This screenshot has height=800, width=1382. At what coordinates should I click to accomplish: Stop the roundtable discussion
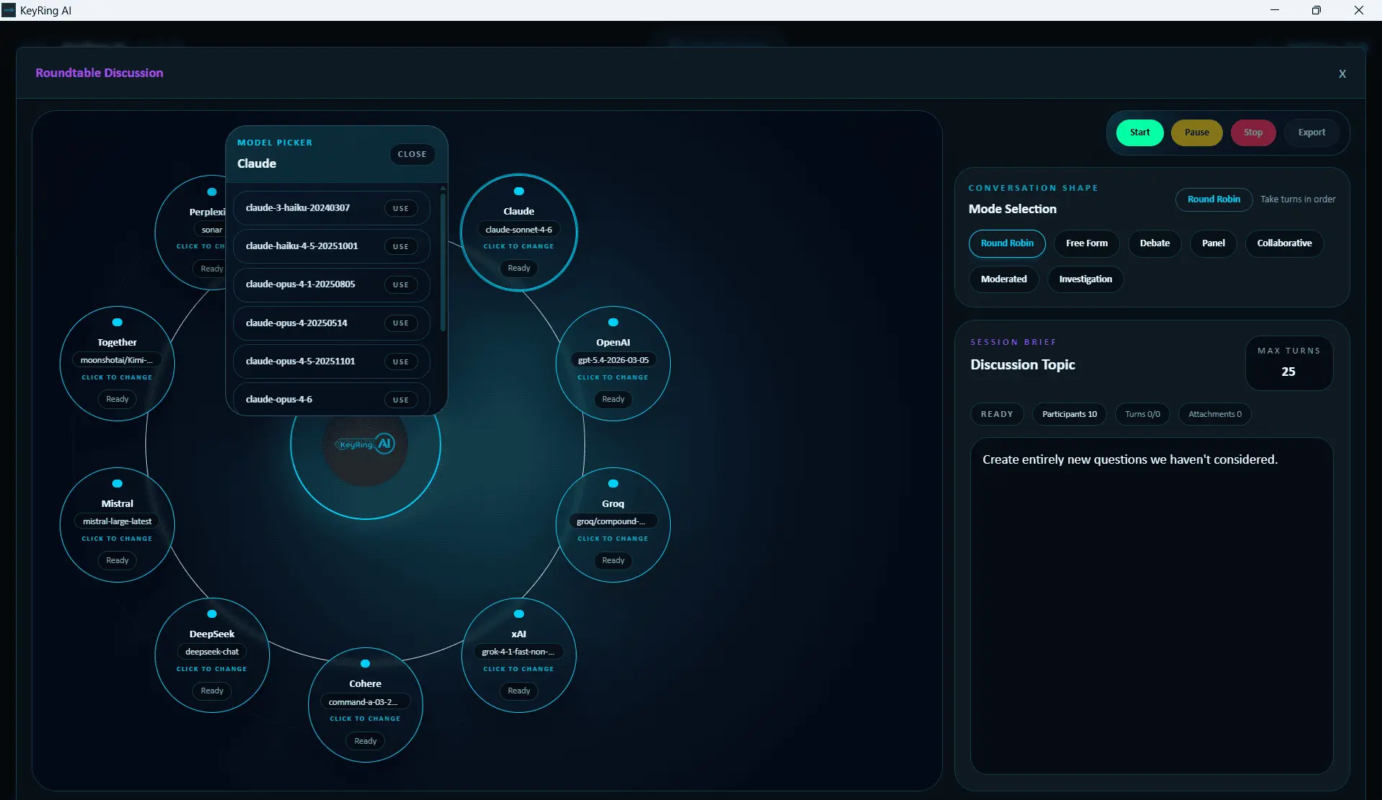coord(1253,132)
